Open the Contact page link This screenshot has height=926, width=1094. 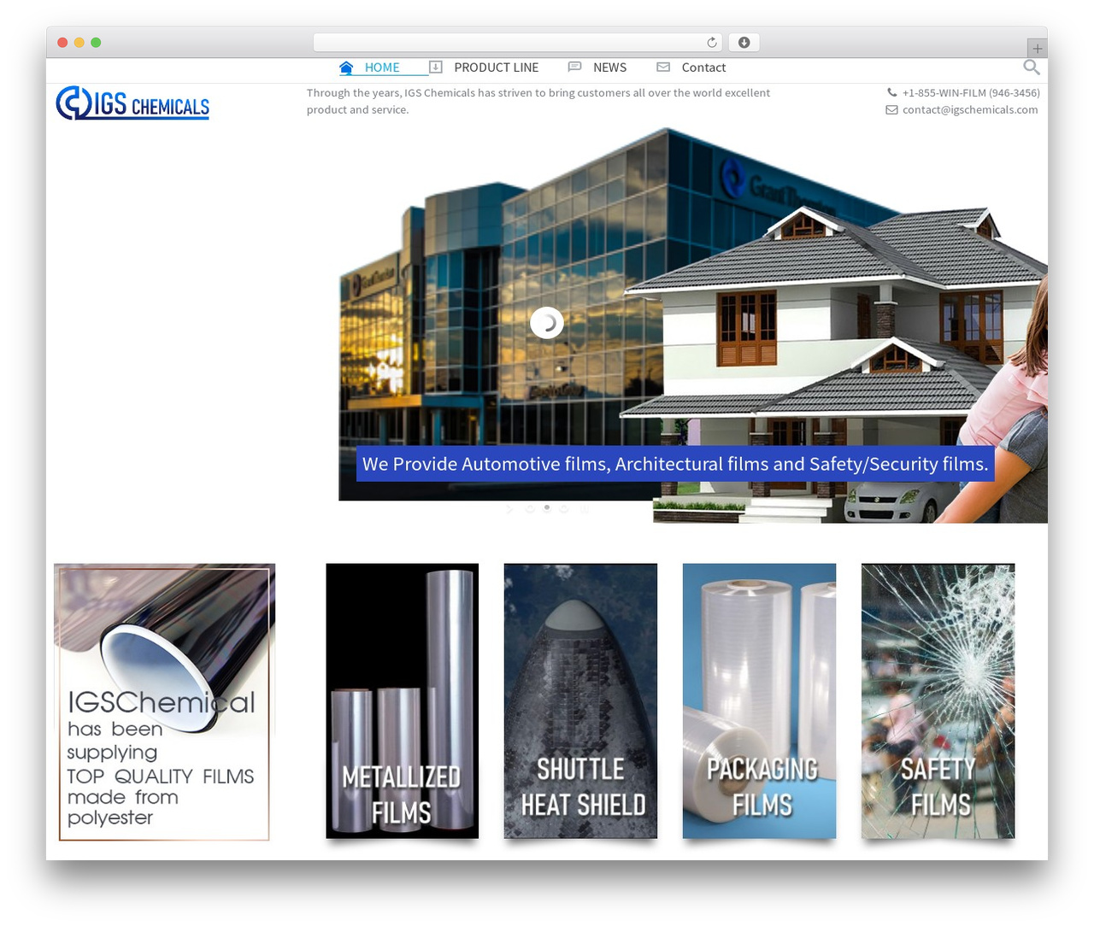[x=703, y=67]
